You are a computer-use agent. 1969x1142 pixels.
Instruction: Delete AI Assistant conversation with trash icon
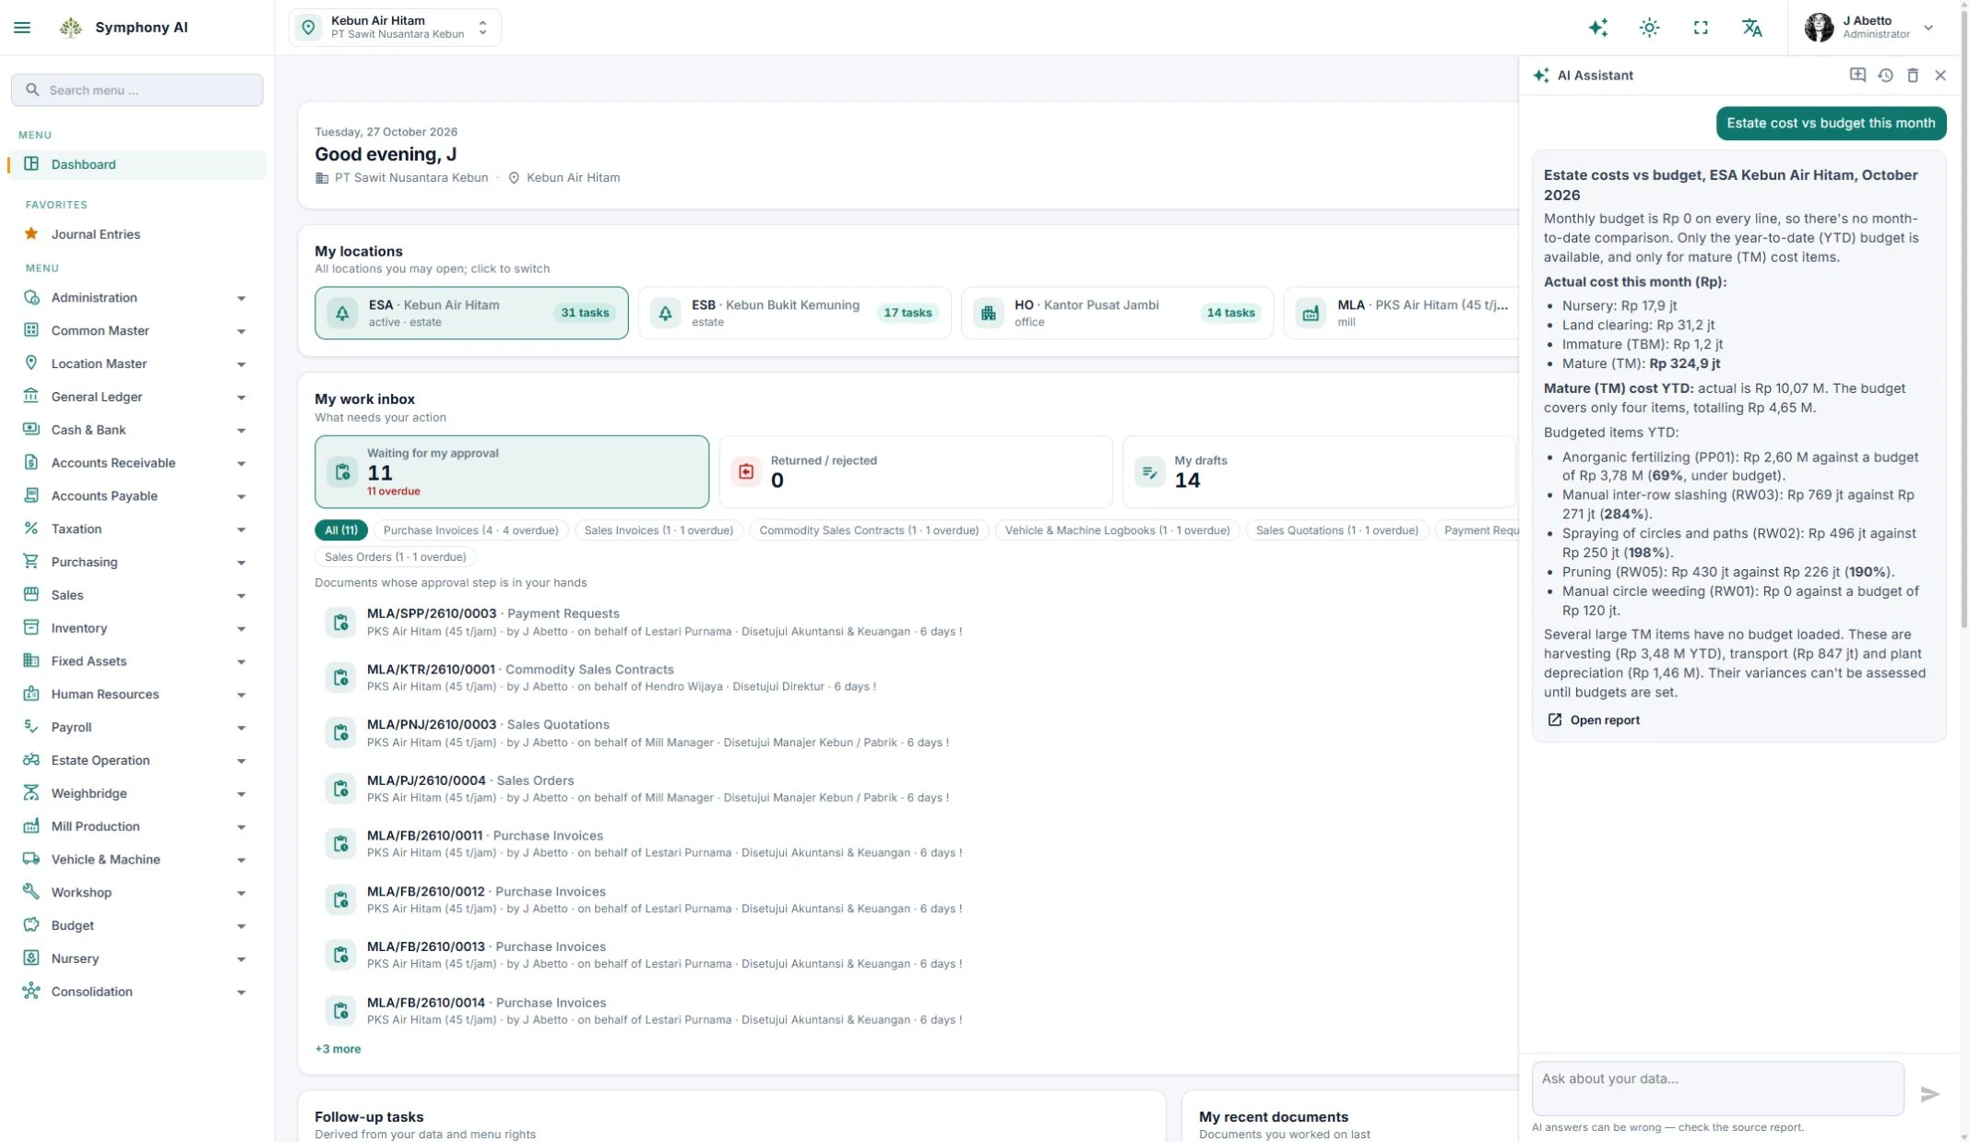tap(1913, 75)
